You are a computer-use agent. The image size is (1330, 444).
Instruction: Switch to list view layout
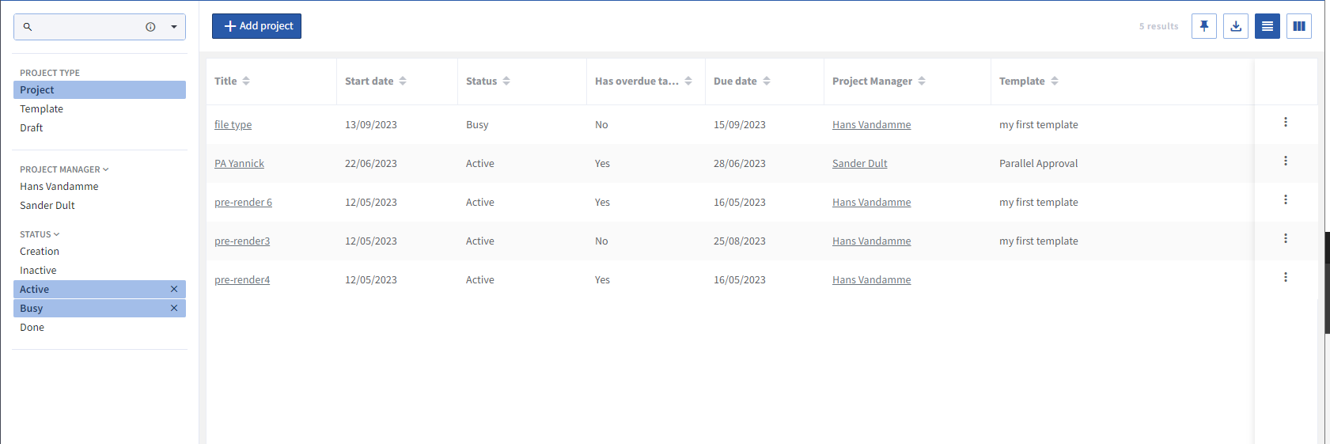pyautogui.click(x=1267, y=26)
